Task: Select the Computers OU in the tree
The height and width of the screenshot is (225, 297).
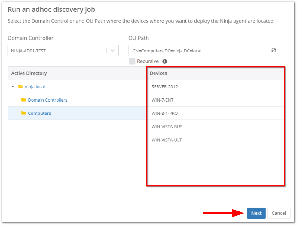Action: [39, 113]
